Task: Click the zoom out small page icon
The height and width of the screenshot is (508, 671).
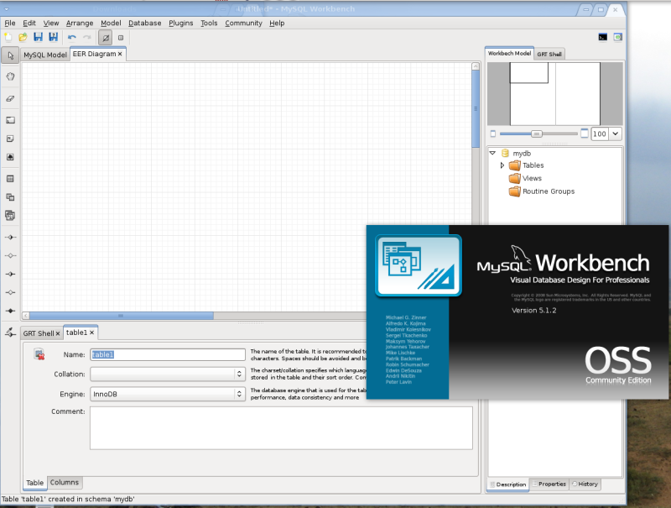Action: point(493,134)
